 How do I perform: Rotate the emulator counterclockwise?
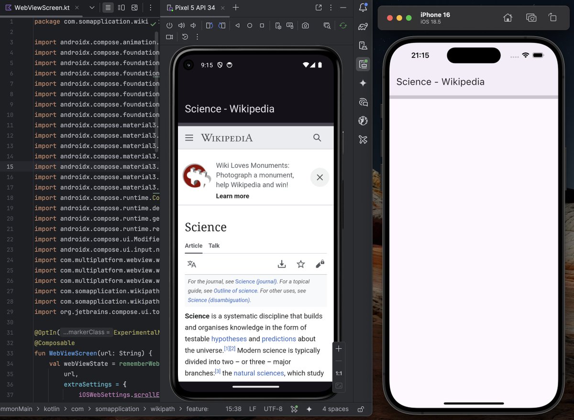click(209, 25)
